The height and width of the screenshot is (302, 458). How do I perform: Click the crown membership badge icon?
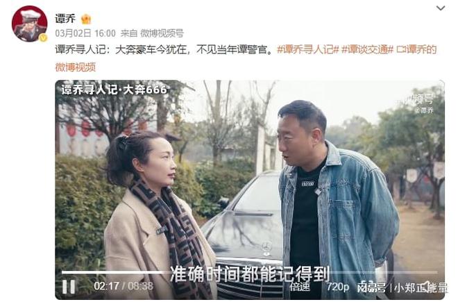(x=86, y=19)
